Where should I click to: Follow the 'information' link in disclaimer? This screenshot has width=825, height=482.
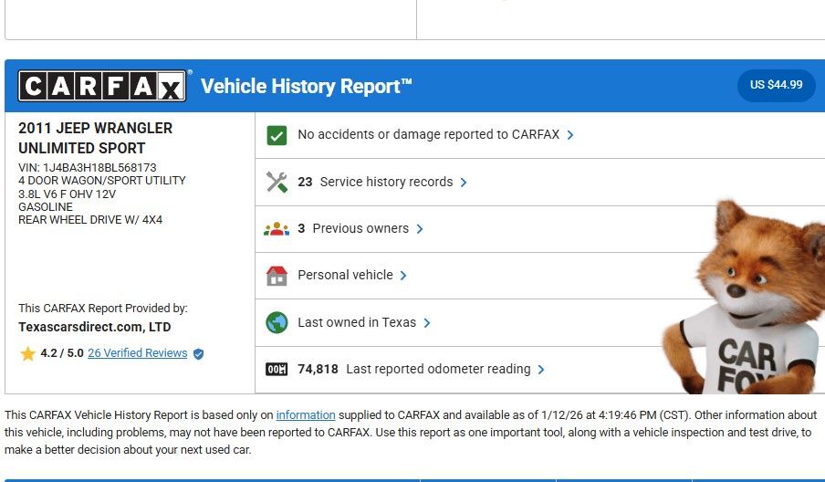click(x=306, y=415)
